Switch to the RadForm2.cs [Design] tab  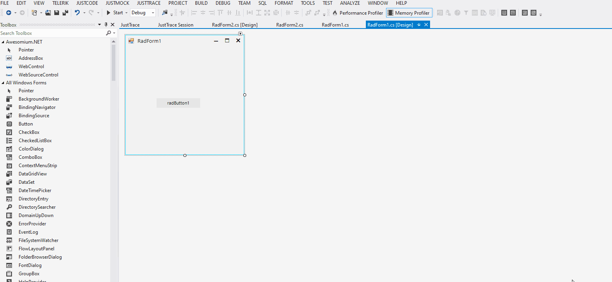[x=235, y=25]
